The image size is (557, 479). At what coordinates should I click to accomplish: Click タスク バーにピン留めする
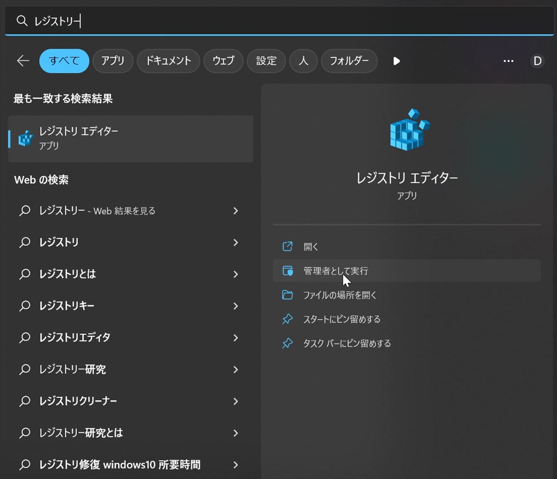tap(406, 343)
